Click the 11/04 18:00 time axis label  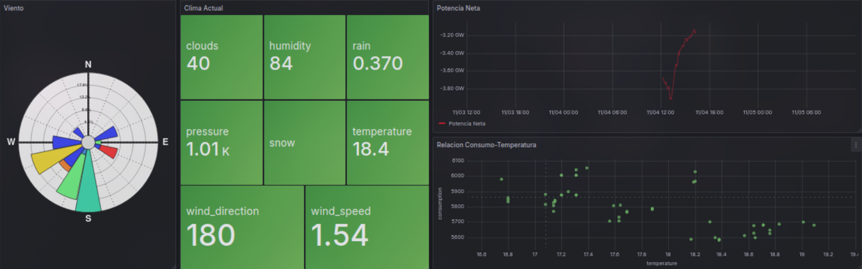(709, 113)
